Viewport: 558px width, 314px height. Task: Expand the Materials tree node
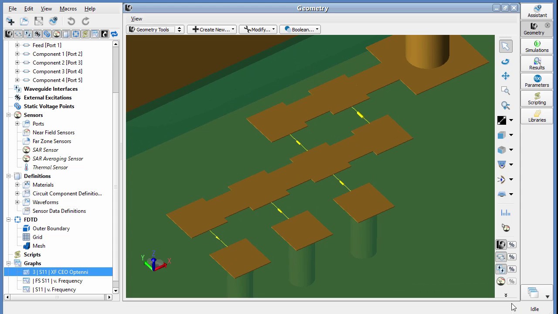17,185
